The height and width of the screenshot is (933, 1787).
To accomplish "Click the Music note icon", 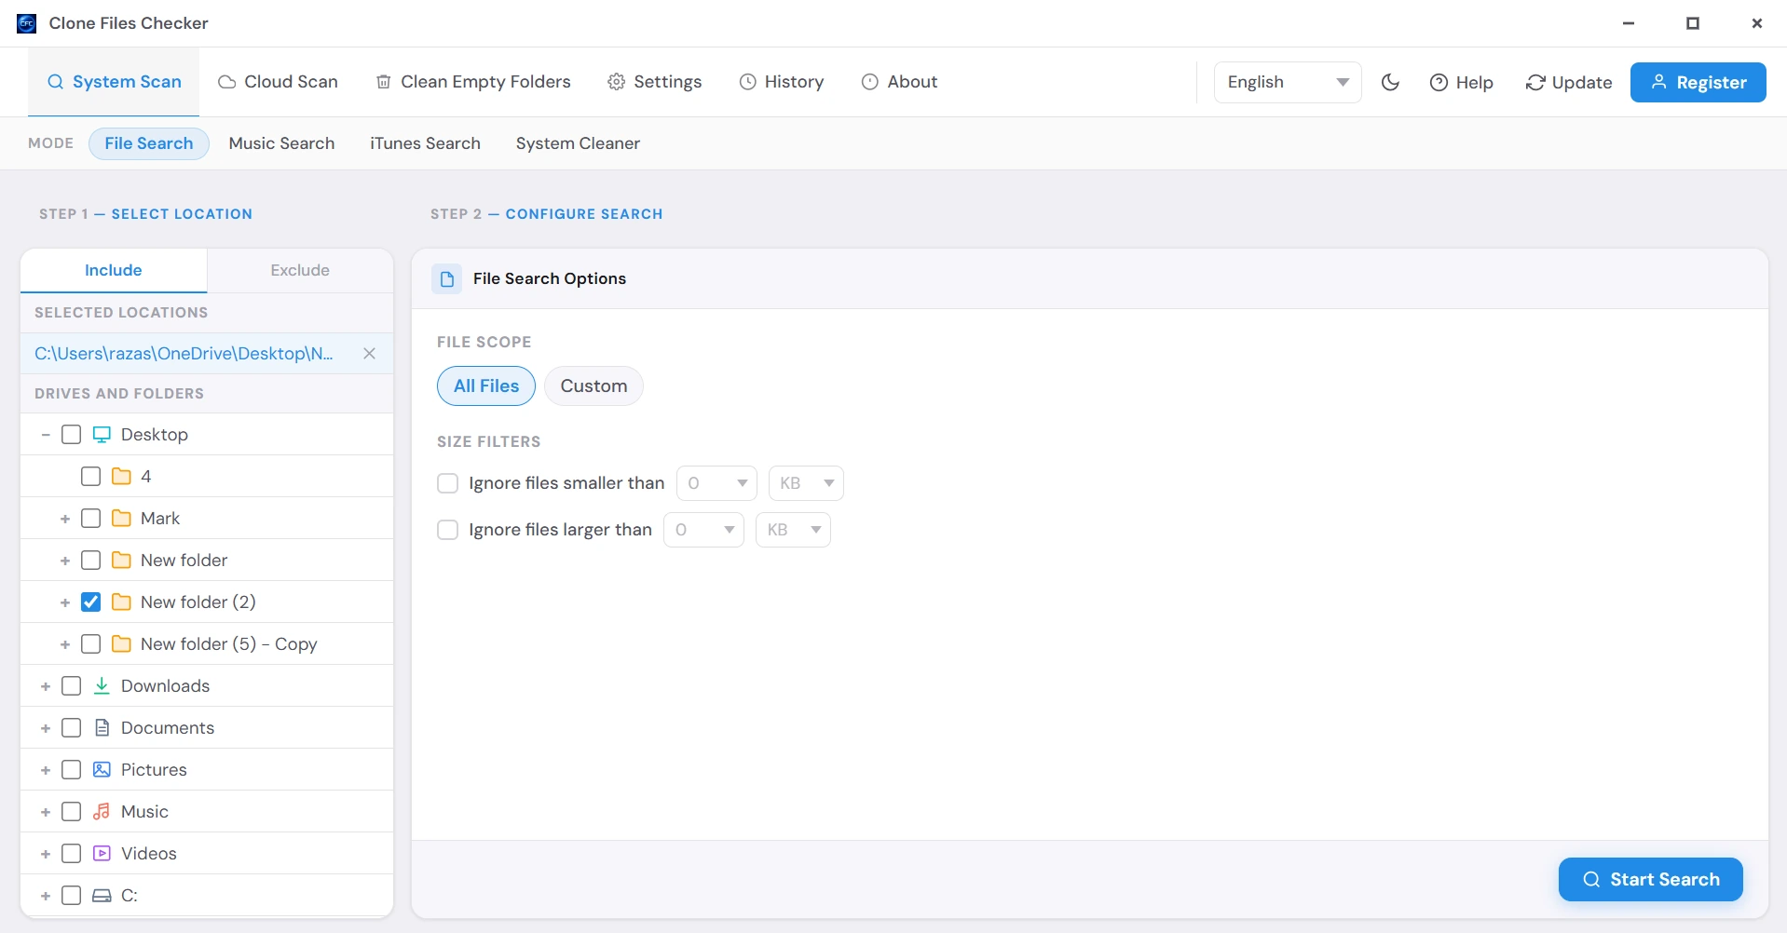I will (102, 811).
